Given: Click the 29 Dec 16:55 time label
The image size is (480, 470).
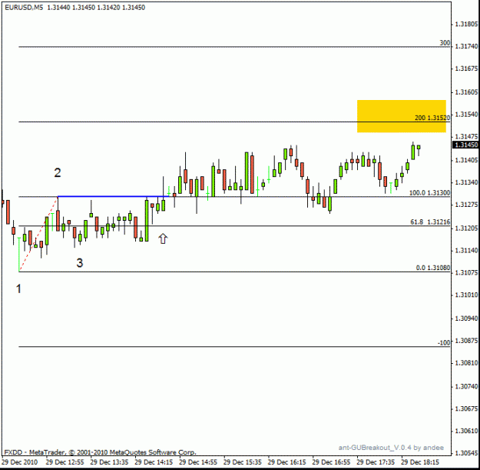Looking at the screenshot, I should pos(331,462).
